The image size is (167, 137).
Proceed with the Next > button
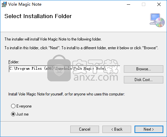click(x=149, y=129)
